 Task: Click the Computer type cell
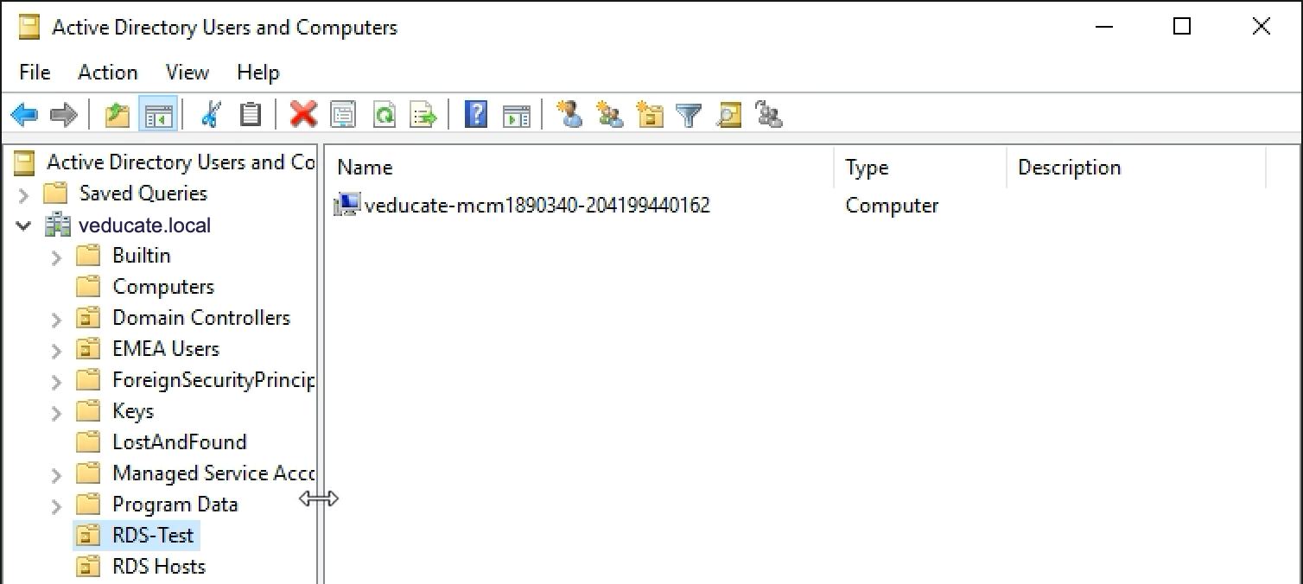click(x=892, y=206)
